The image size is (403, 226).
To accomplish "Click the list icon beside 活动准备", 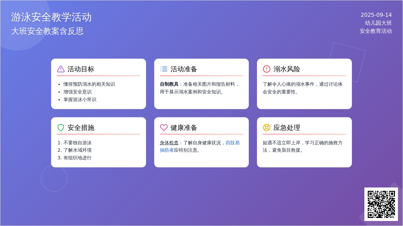I will click(164, 69).
